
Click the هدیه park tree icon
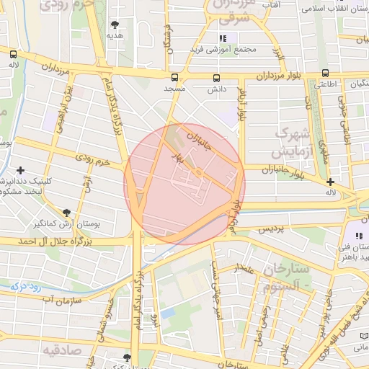click(x=115, y=25)
